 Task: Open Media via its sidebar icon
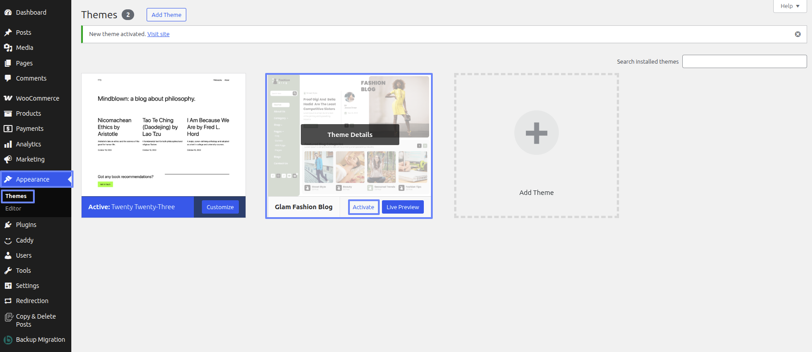(8, 48)
